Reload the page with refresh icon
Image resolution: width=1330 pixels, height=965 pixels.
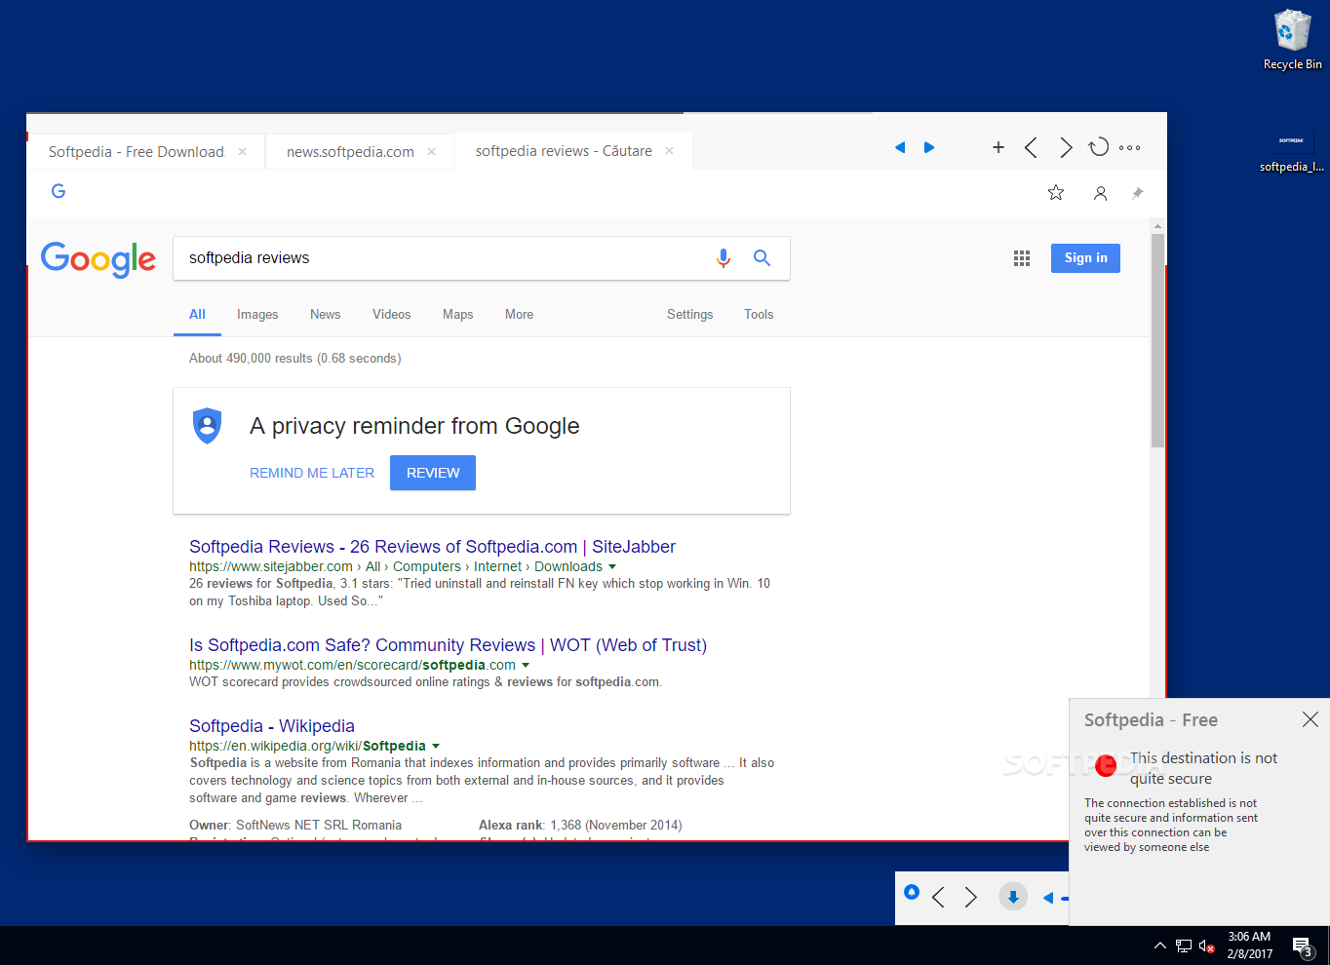point(1099,146)
